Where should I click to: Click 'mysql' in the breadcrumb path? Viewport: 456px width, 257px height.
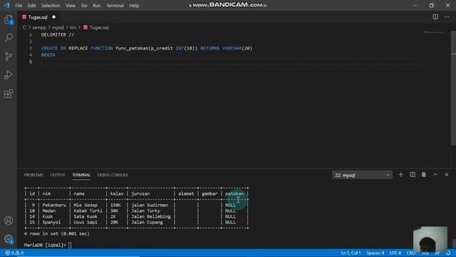(x=58, y=27)
